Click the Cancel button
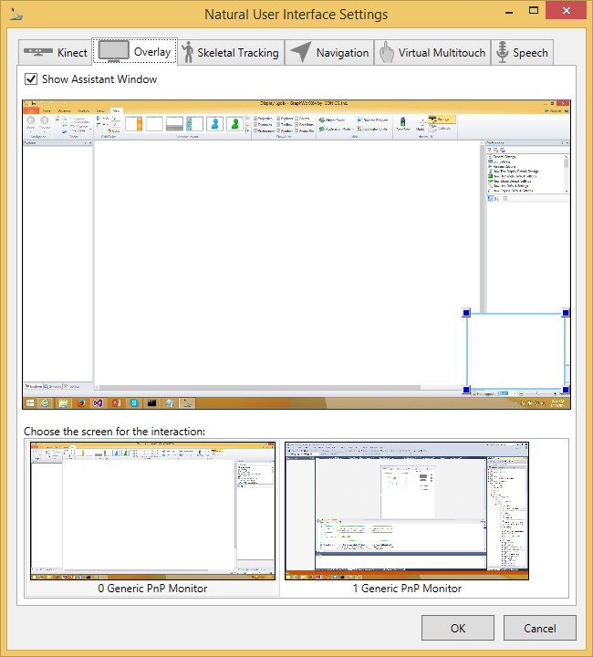The width and height of the screenshot is (593, 657). tap(540, 628)
